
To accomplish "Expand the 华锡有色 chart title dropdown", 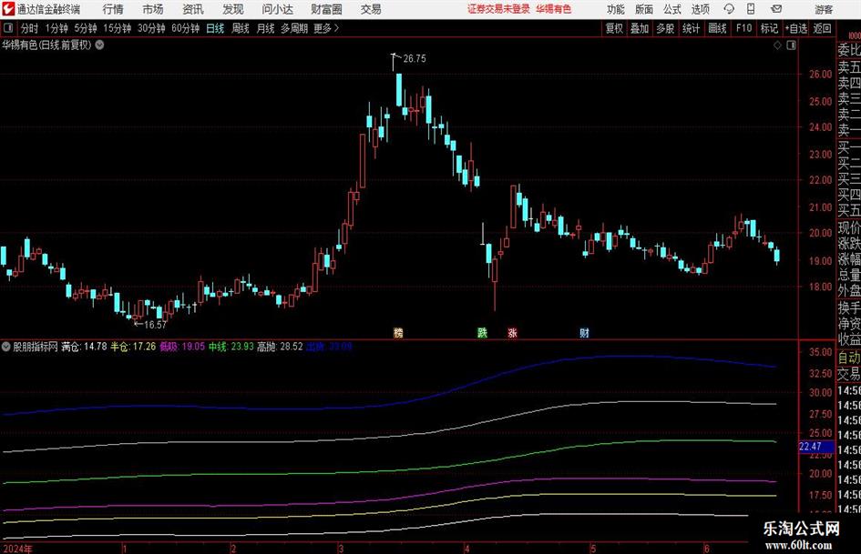I will click(100, 45).
